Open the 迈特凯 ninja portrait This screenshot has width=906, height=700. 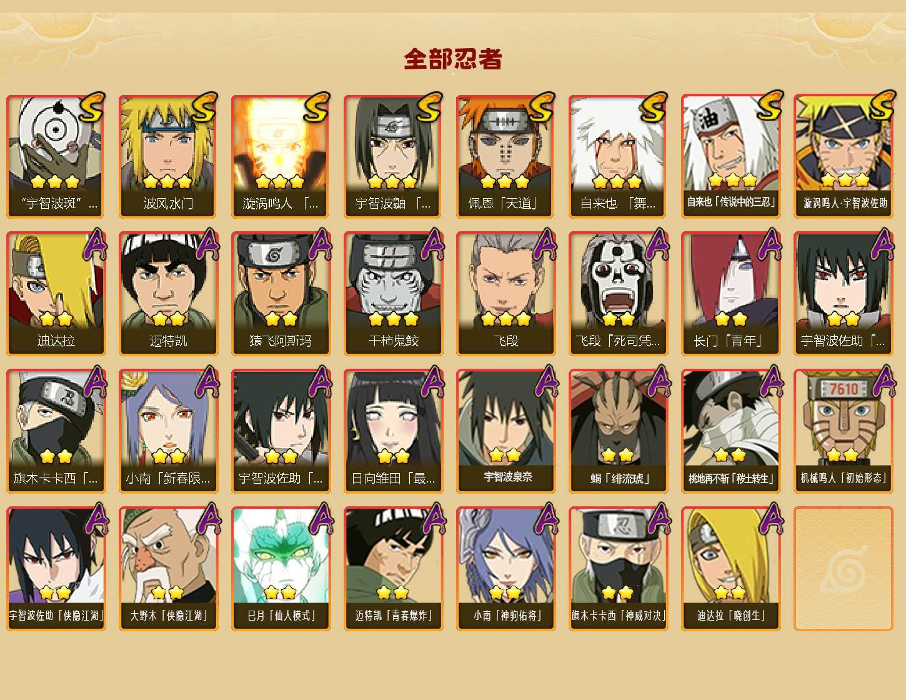[x=168, y=294]
